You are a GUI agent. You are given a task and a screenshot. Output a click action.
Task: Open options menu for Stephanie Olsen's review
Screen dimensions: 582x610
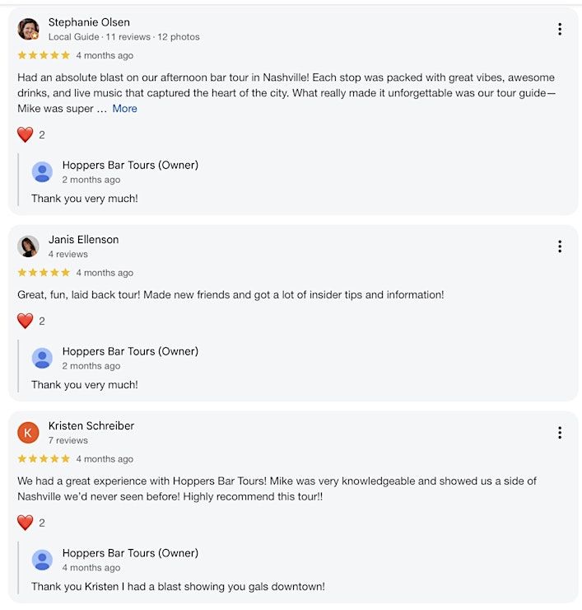click(x=560, y=30)
